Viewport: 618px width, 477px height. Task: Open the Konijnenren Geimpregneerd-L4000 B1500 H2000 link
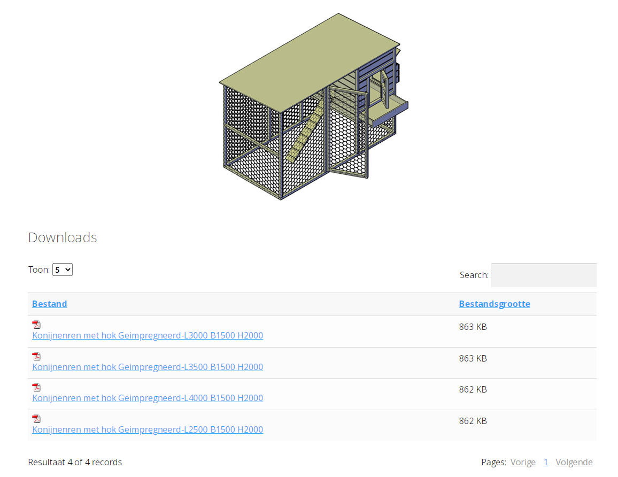148,398
